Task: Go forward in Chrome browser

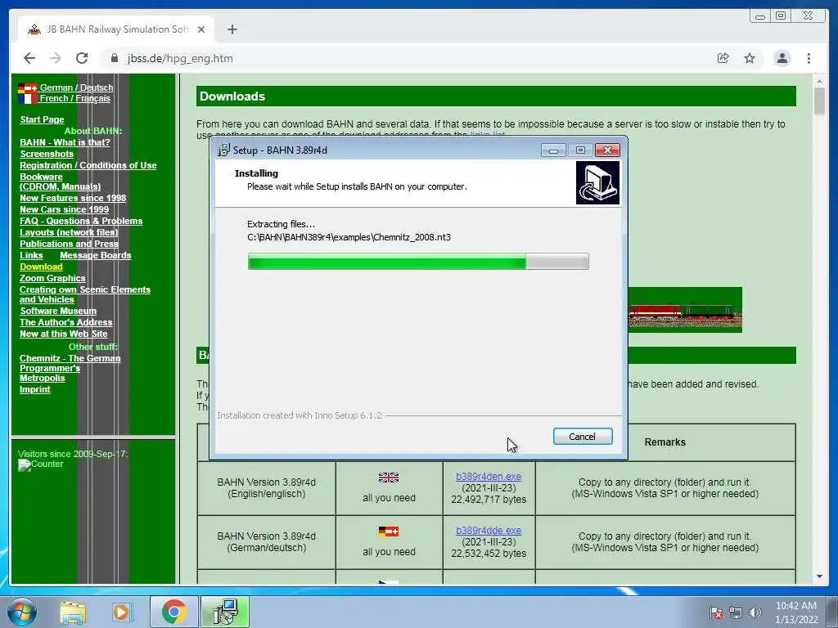Action: pos(56,58)
